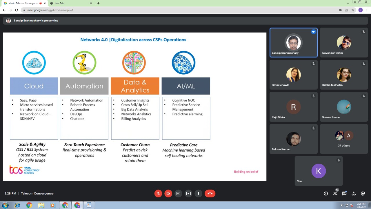Expand the 37 others participants tile

344,139
